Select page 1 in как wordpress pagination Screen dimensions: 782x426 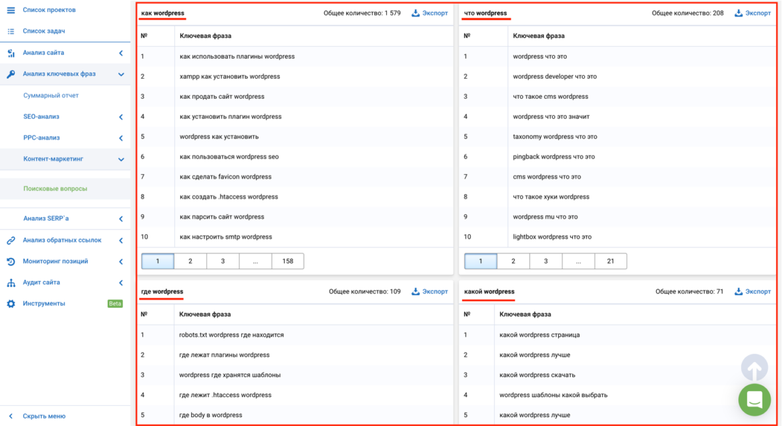tap(158, 261)
